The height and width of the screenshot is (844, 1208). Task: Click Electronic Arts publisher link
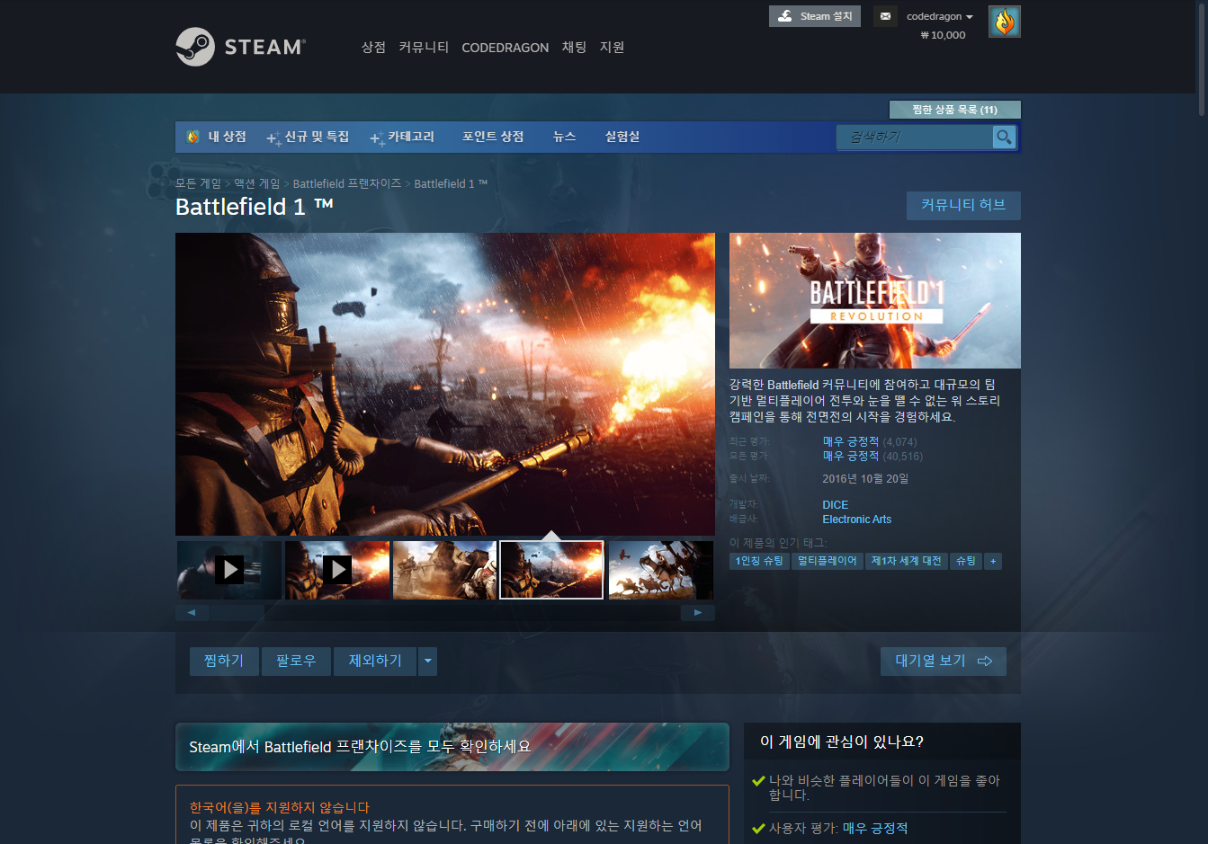pyautogui.click(x=857, y=520)
